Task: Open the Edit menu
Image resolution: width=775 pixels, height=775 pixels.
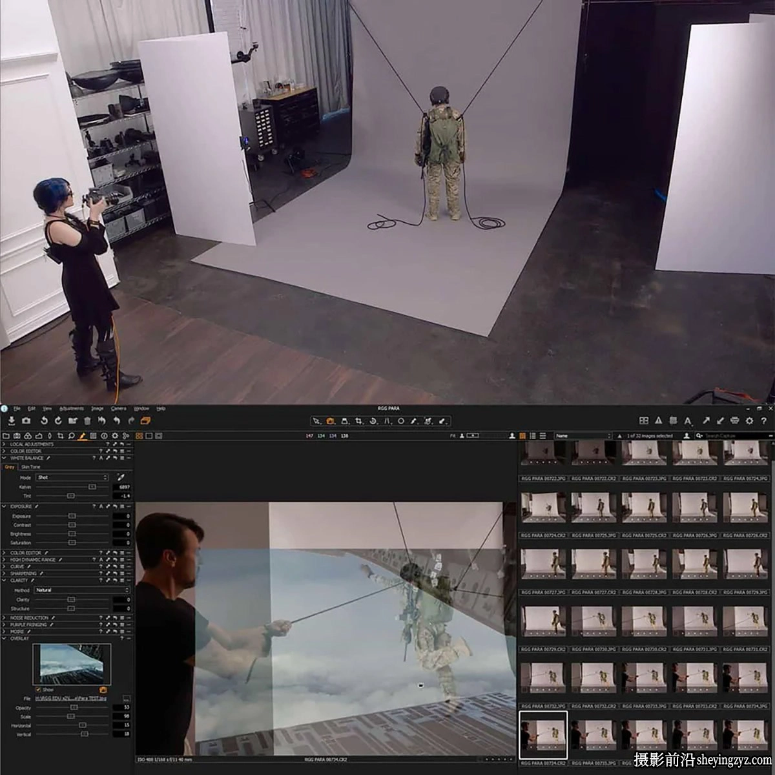Action: pyautogui.click(x=31, y=409)
